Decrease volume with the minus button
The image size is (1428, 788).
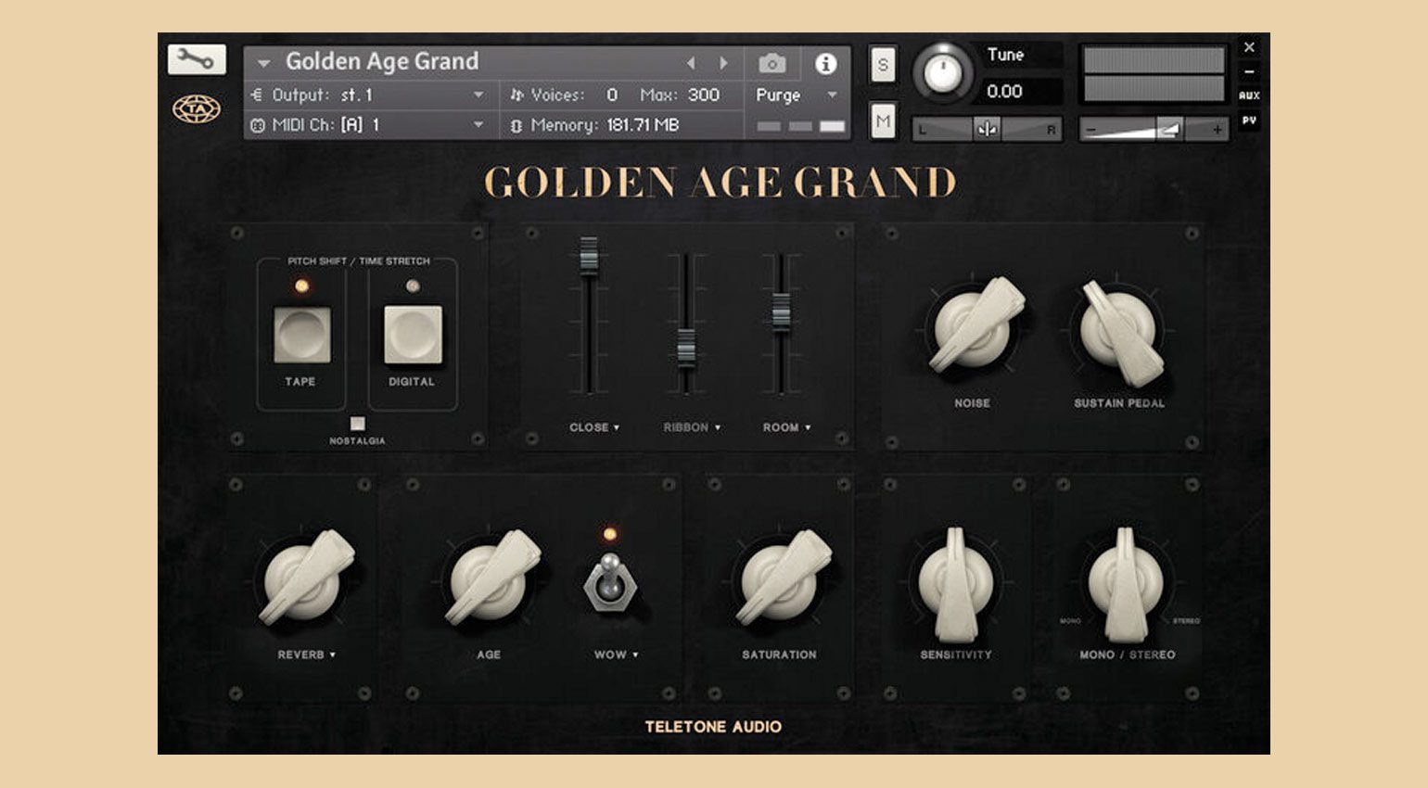[x=1091, y=130]
